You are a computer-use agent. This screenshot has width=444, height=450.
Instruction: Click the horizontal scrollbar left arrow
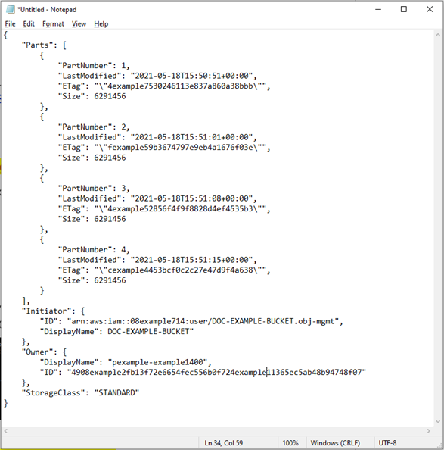[x=5, y=431]
